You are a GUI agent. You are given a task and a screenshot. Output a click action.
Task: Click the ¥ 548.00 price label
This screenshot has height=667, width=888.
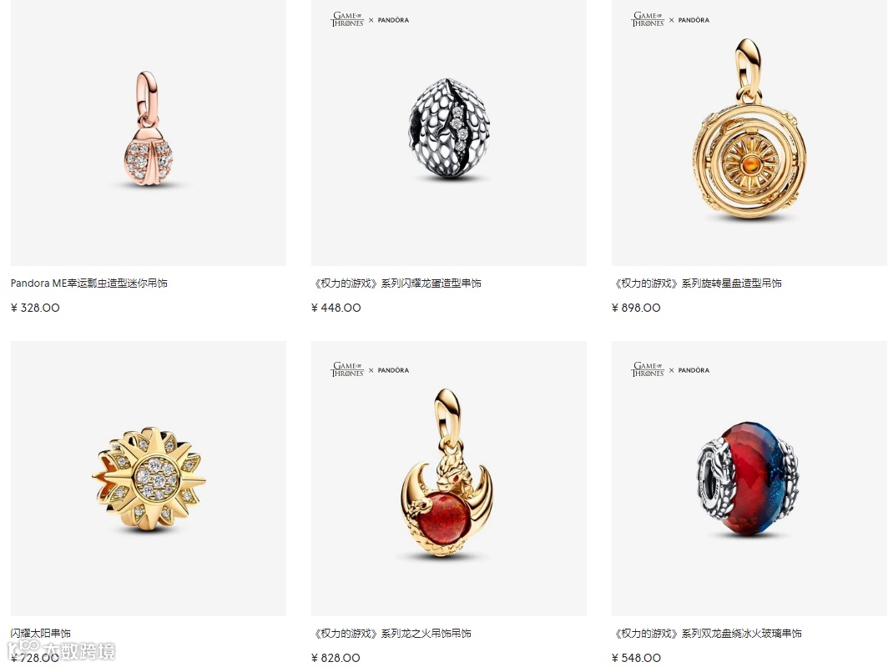pos(636,658)
